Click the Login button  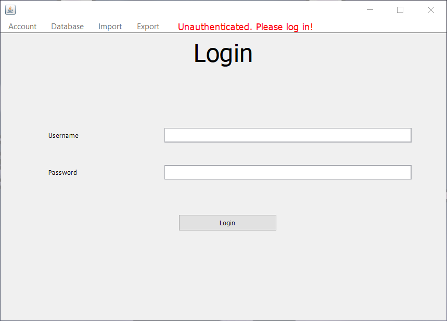tap(227, 223)
